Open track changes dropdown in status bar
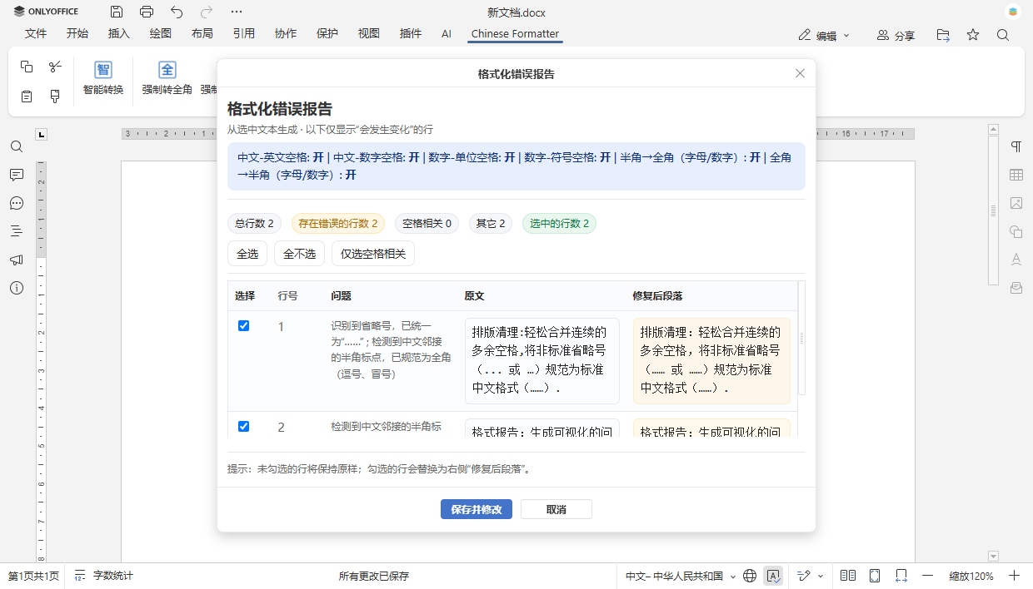 (x=810, y=576)
